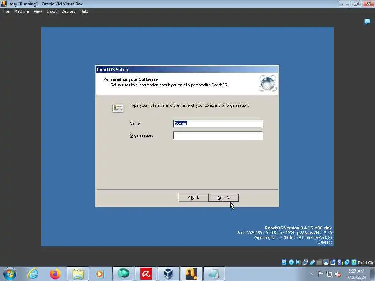Image resolution: width=375 pixels, height=281 pixels.
Task: Click the mouse integration status icon
Action: 347,262
